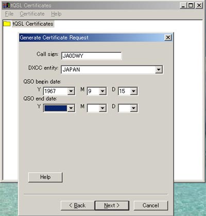
Task: Click the tQSL Certificates app icon in title bar
Action: (x=6, y=6)
